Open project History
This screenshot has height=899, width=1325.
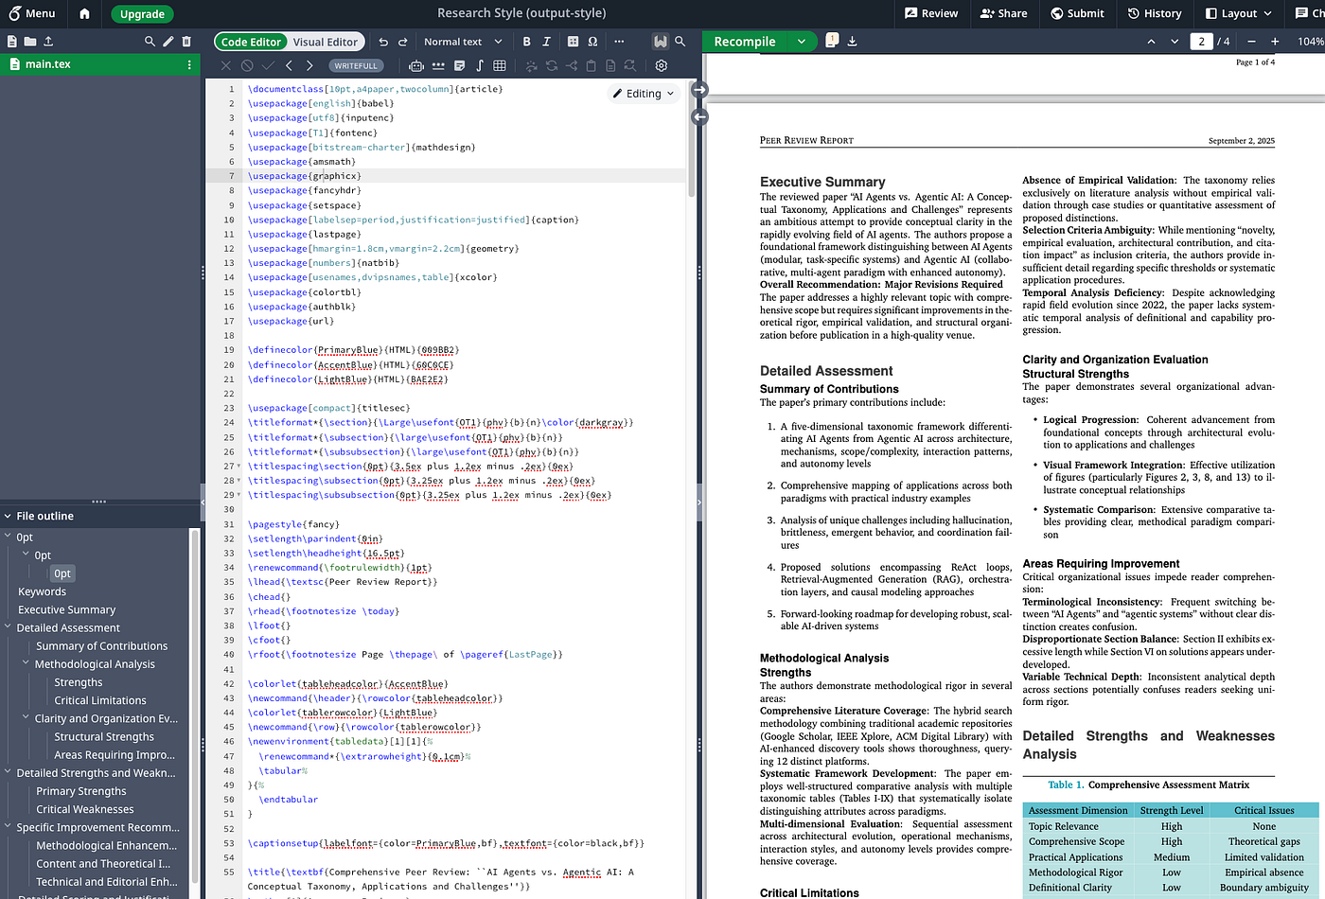click(1154, 13)
